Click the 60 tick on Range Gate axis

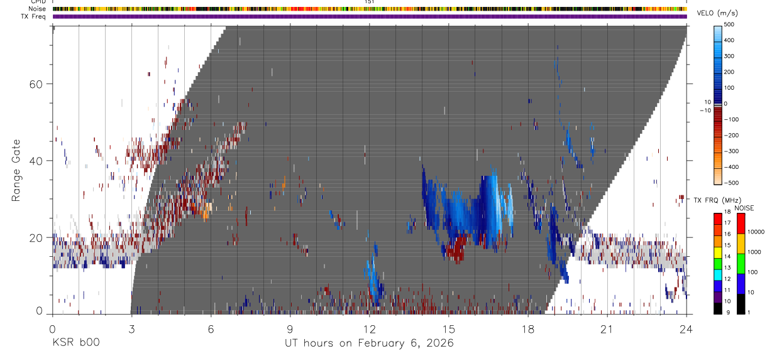(x=36, y=84)
